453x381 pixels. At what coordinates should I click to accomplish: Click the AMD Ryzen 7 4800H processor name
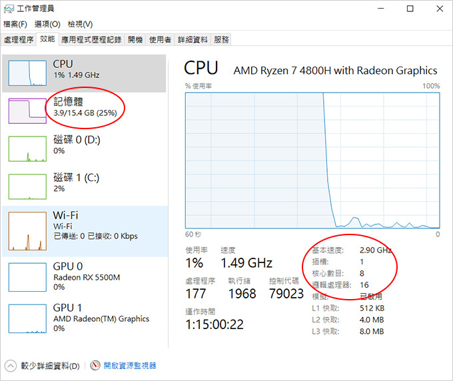[335, 71]
